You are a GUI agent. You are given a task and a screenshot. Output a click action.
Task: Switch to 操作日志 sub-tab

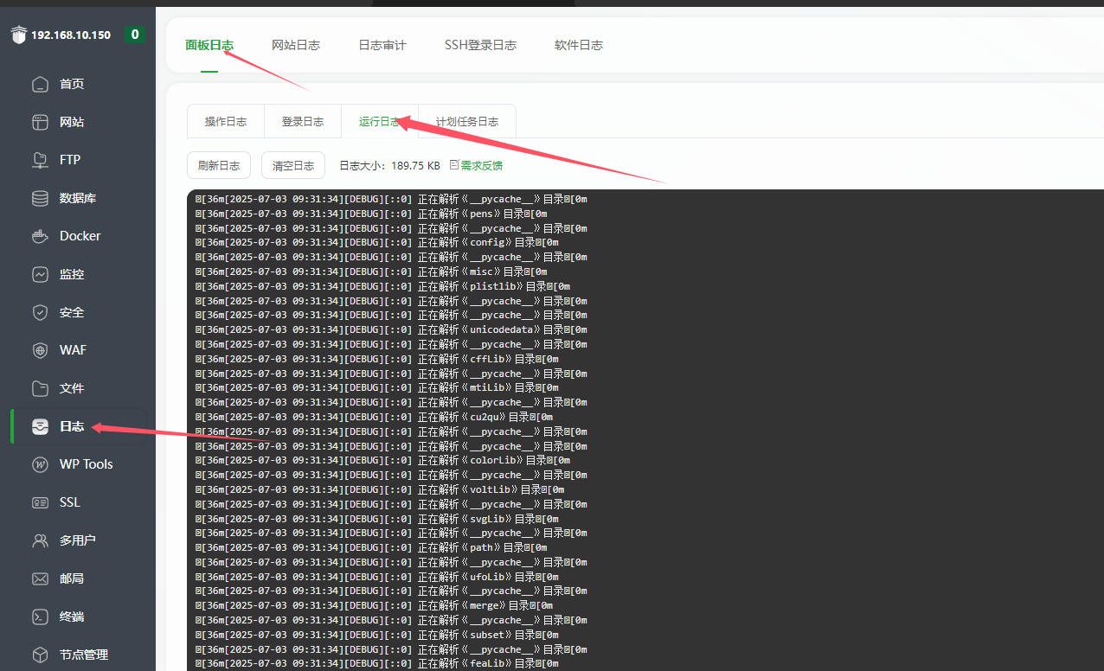(x=226, y=122)
